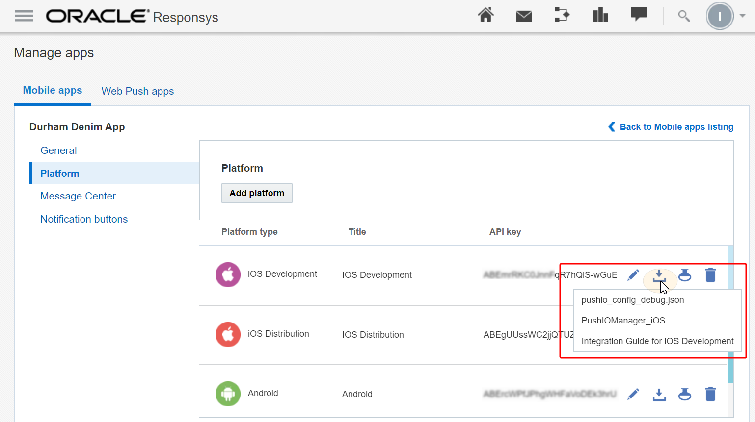Delete the iOS Development platform
This screenshot has width=755, height=422.
pyautogui.click(x=710, y=275)
